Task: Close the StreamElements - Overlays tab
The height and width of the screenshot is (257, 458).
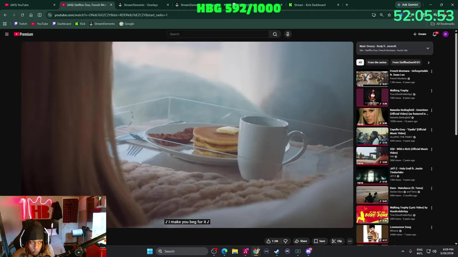Action: click(168, 5)
